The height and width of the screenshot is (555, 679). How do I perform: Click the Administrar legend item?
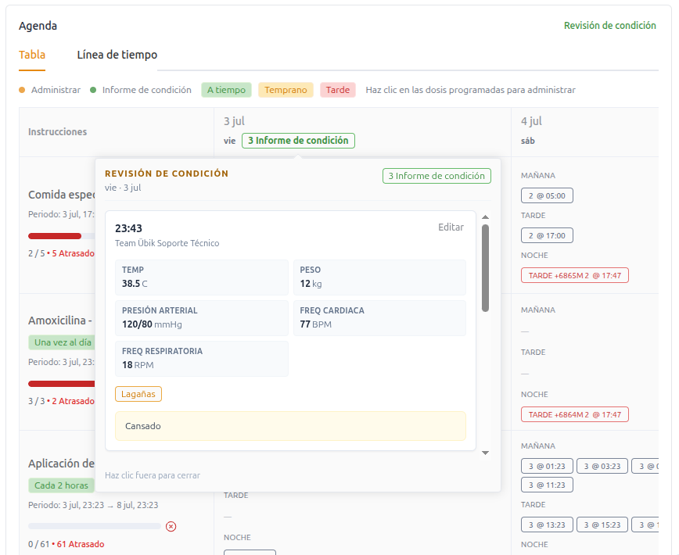point(50,90)
